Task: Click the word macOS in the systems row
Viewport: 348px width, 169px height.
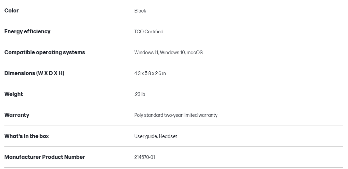Action: [195, 53]
